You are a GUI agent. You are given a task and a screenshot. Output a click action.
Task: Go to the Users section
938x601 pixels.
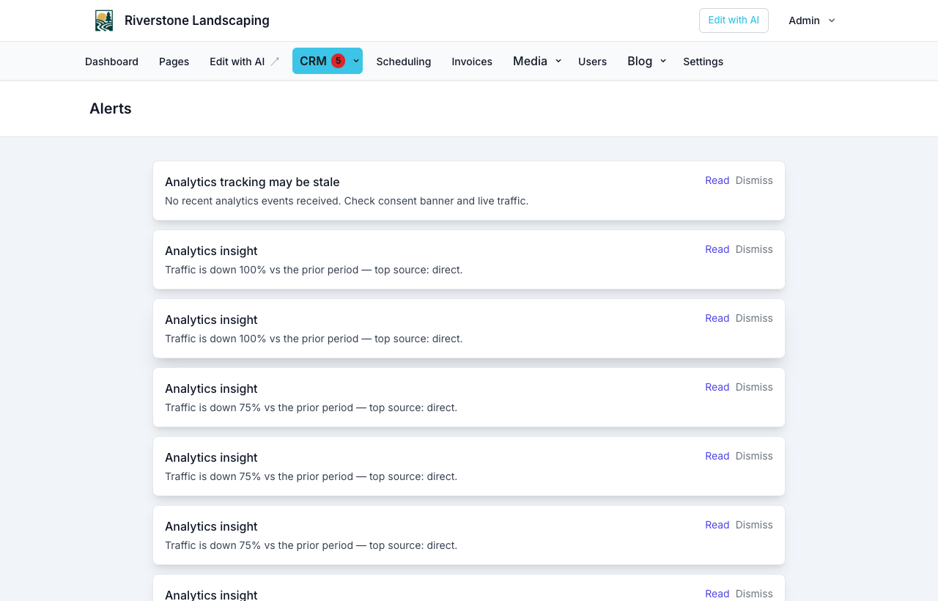tap(592, 62)
